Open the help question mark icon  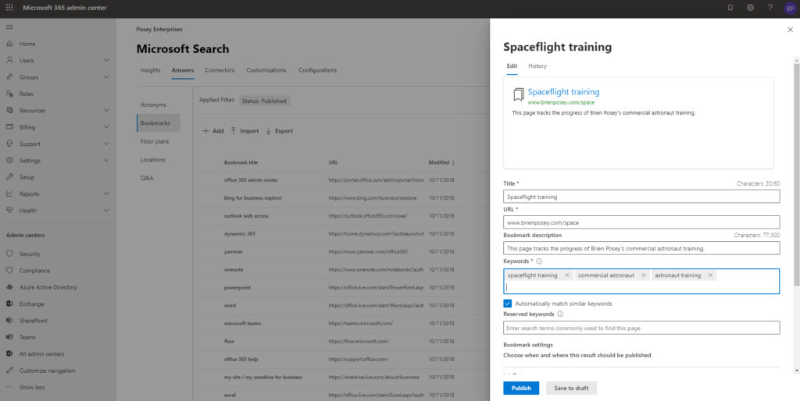pos(770,8)
